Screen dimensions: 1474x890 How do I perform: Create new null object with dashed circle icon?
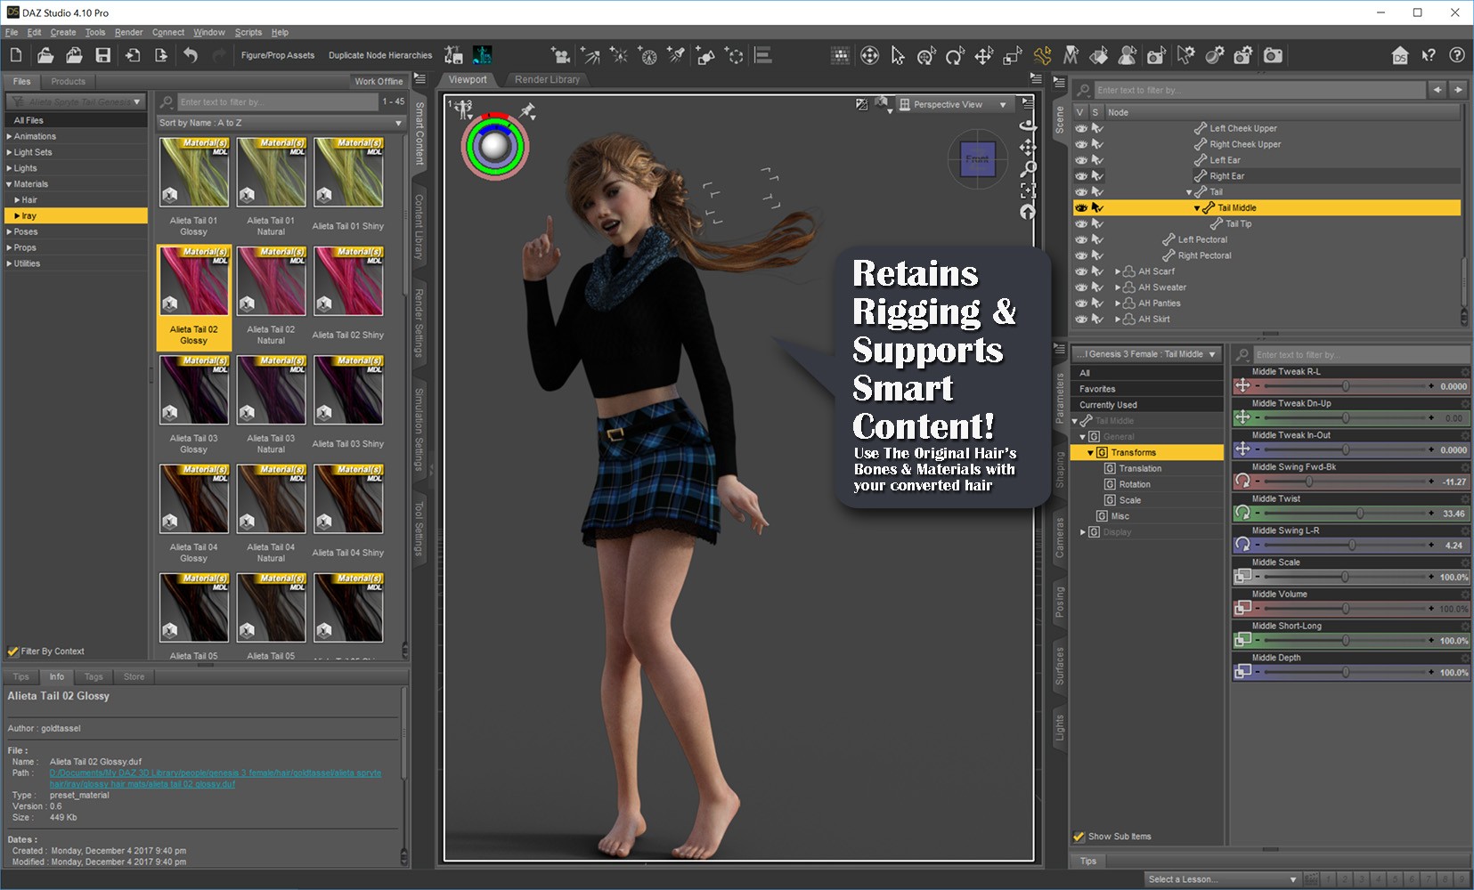pos(735,55)
